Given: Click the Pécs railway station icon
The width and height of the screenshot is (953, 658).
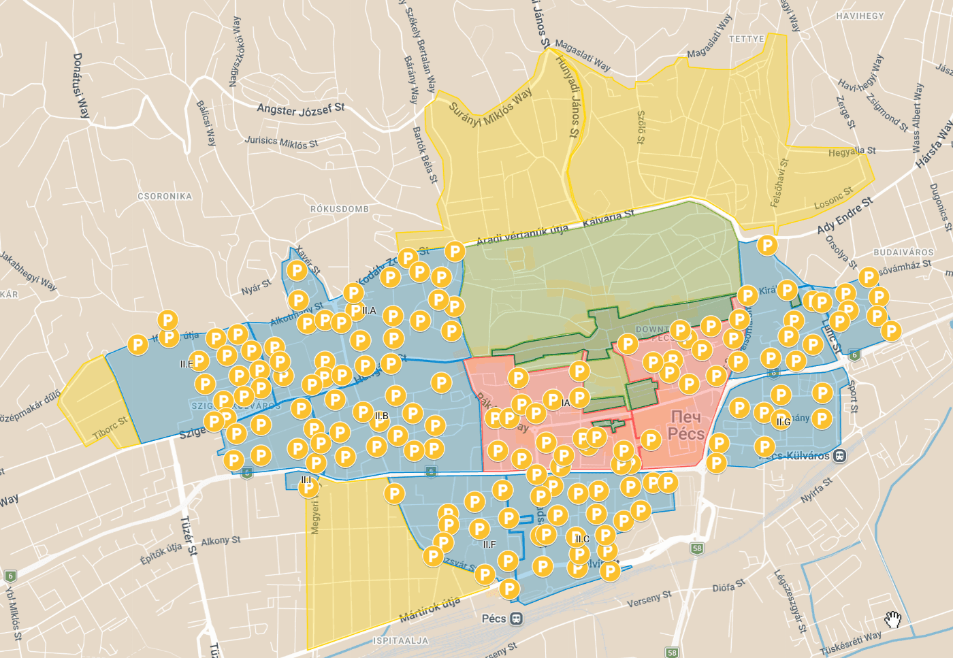Looking at the screenshot, I should pos(517,619).
